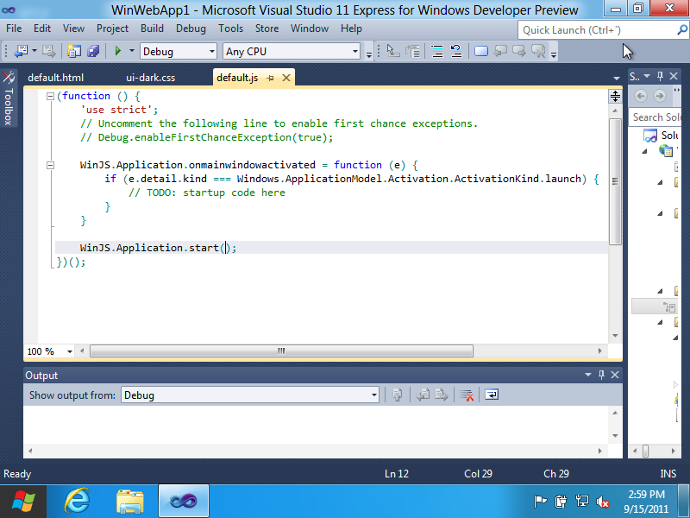Image resolution: width=690 pixels, height=518 pixels.
Task: Click the editor horizontal scrollbar thumb
Action: coord(281,351)
